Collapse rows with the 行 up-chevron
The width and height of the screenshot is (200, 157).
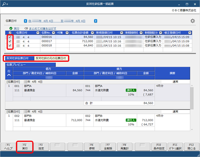tap(9, 75)
